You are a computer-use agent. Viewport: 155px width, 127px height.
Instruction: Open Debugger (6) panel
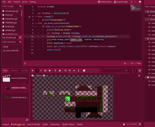(x=18, y=124)
